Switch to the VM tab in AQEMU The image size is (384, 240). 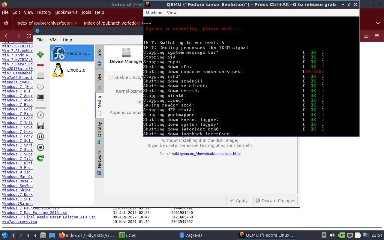tap(99, 81)
